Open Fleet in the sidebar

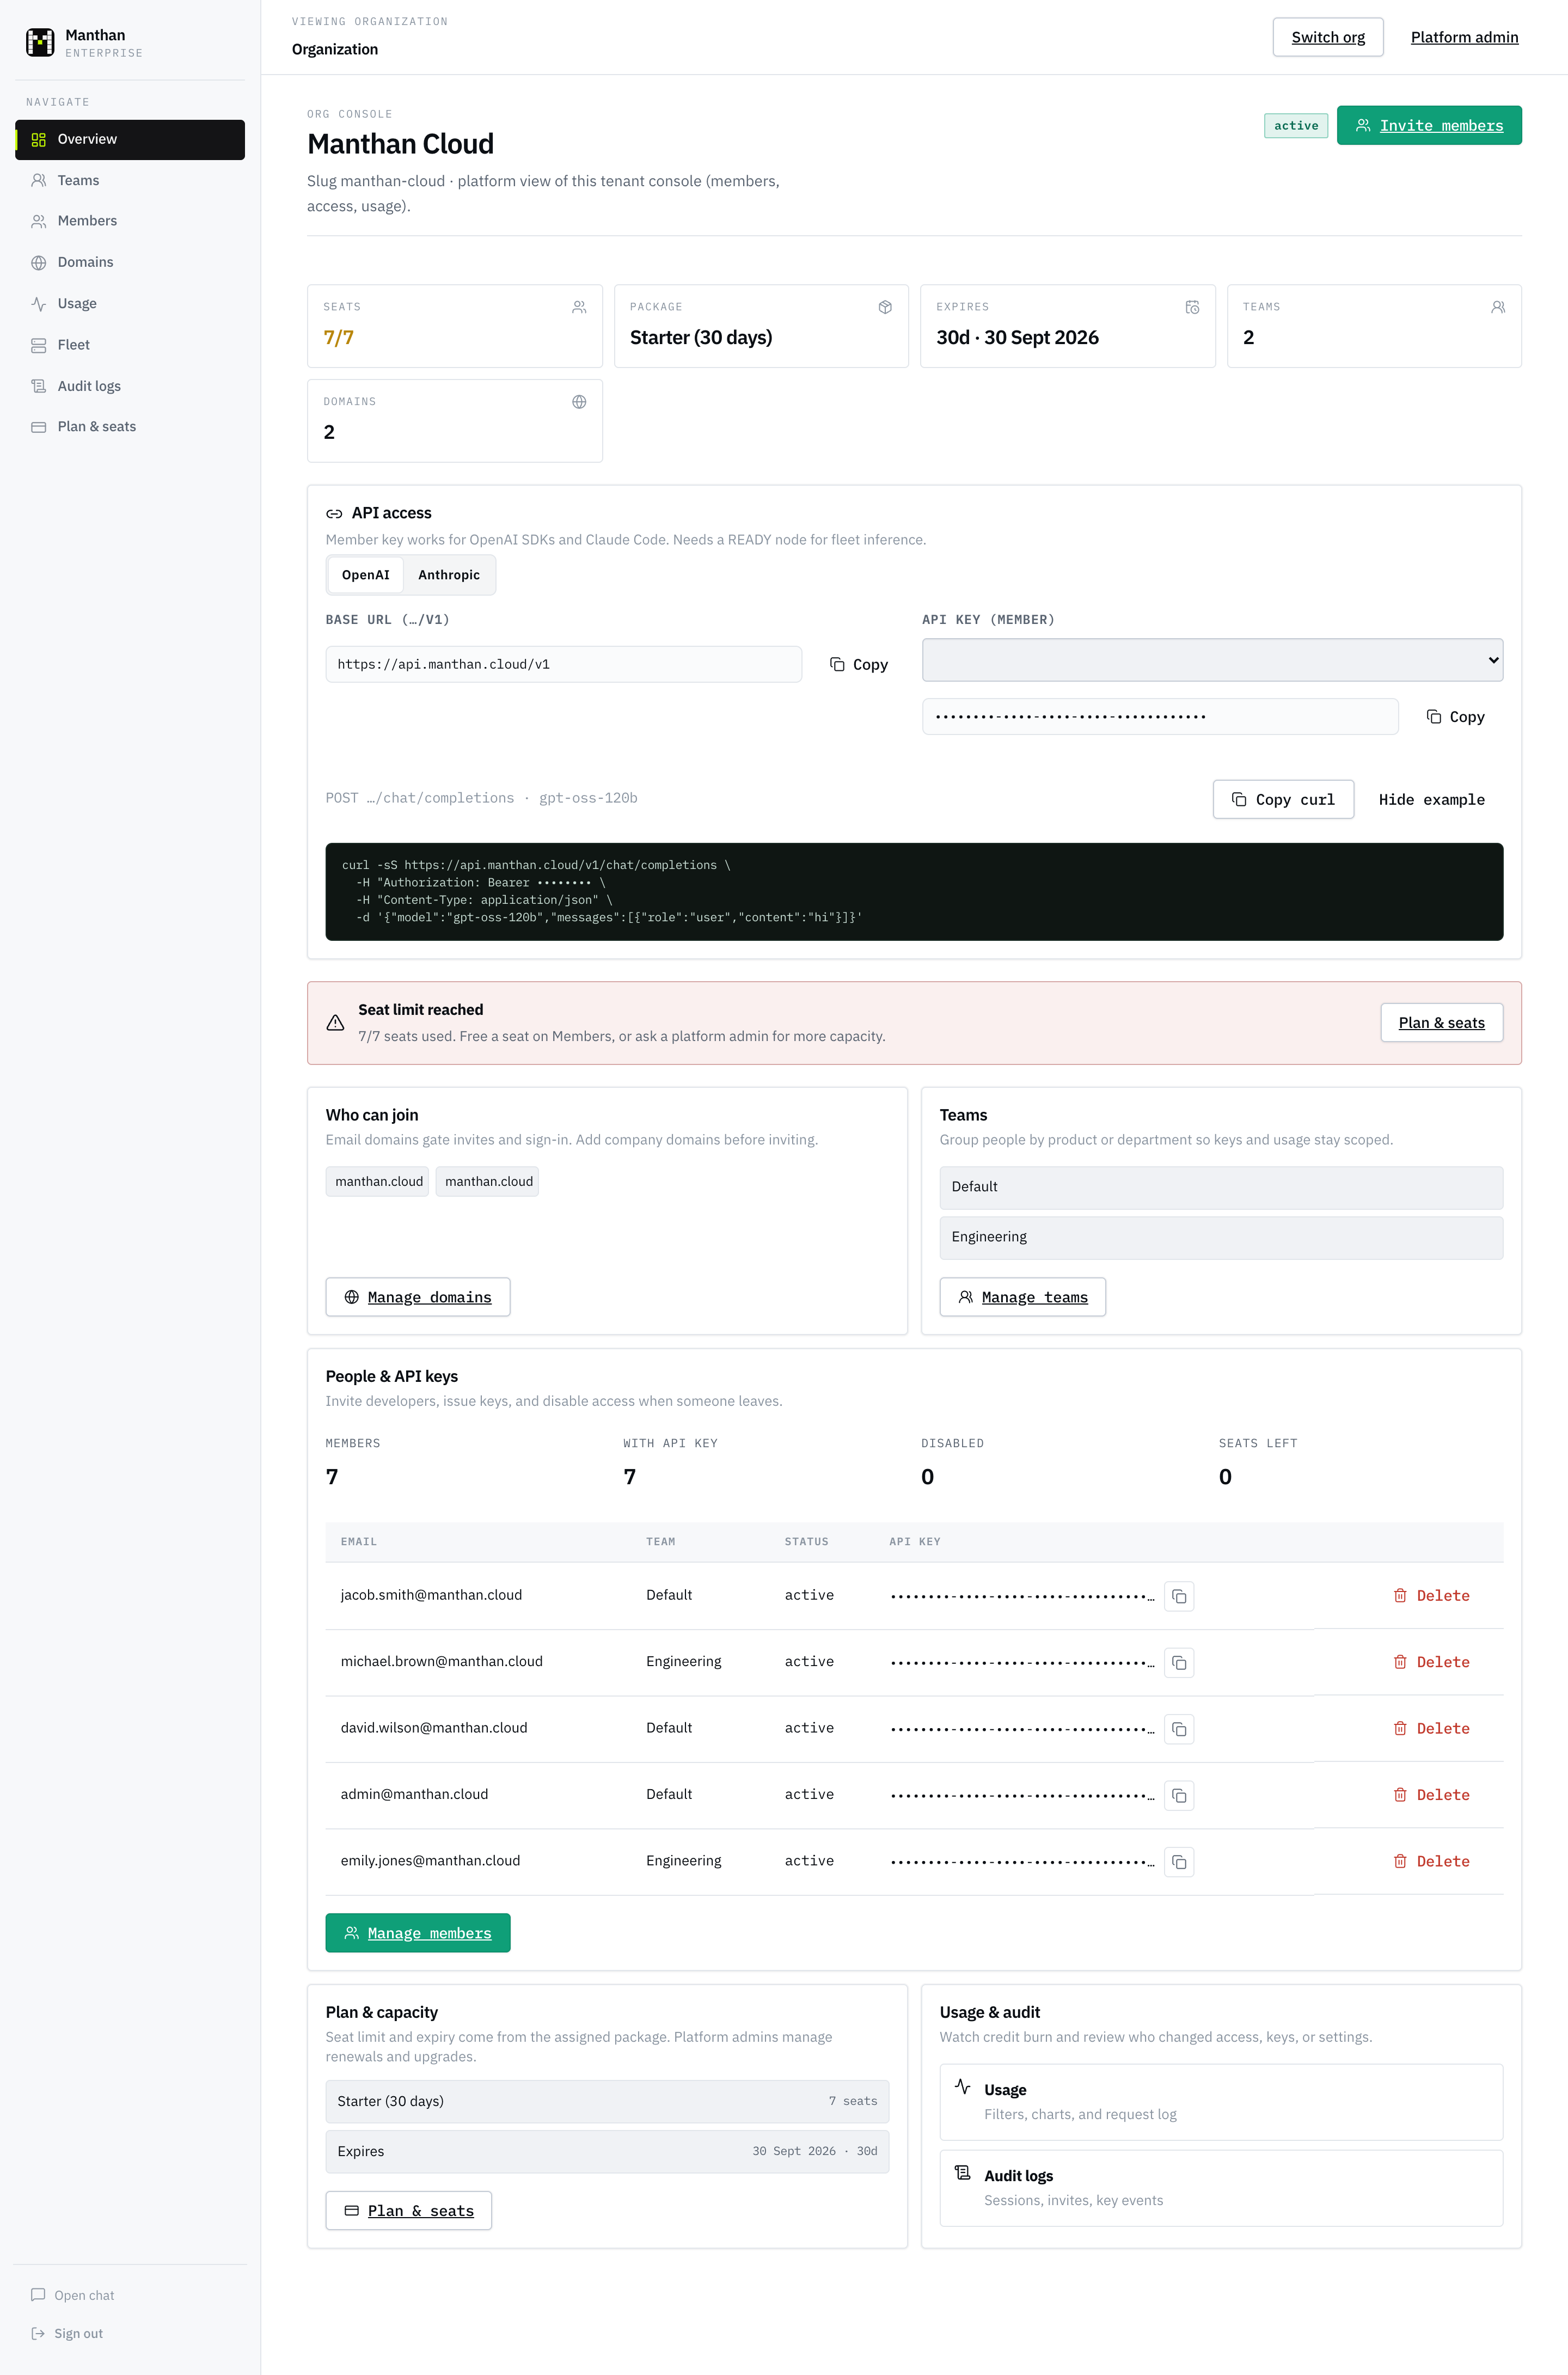[x=130, y=345]
